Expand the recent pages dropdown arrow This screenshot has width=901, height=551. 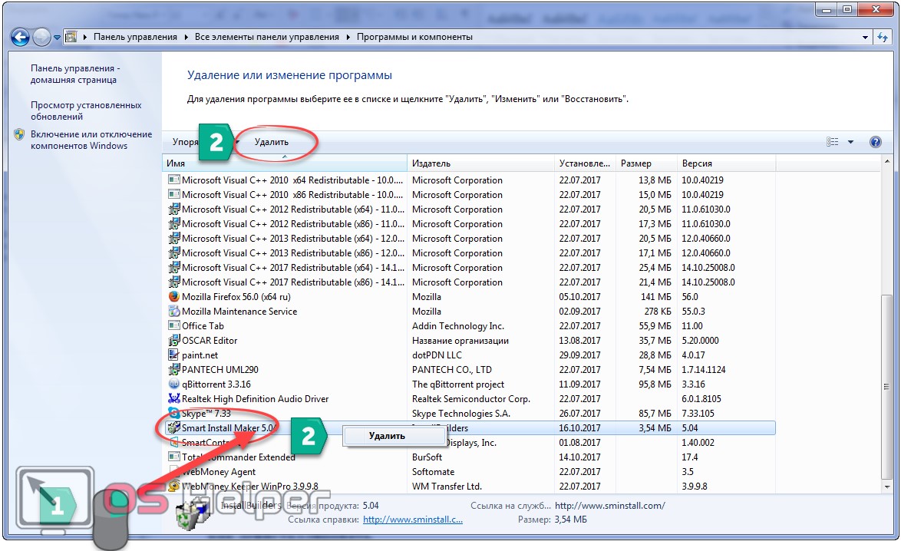tap(58, 37)
